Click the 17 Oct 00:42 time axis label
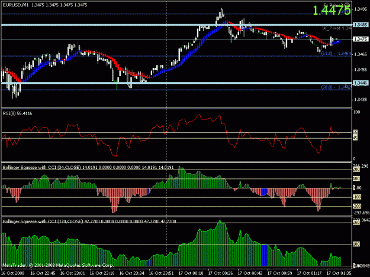The image size is (370, 277). [250, 273]
